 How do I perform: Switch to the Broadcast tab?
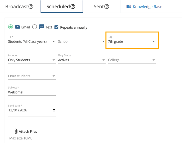click(17, 7)
